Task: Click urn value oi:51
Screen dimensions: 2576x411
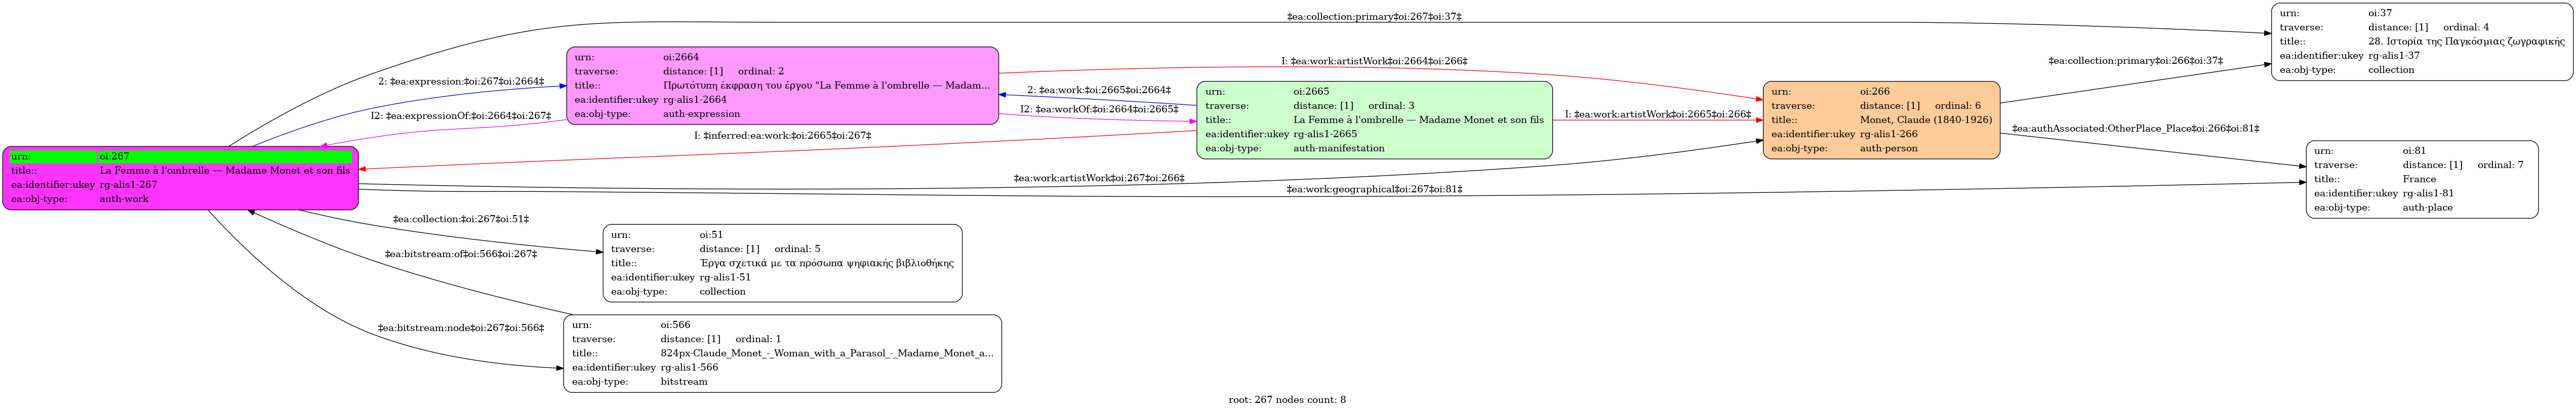Action: (711, 235)
